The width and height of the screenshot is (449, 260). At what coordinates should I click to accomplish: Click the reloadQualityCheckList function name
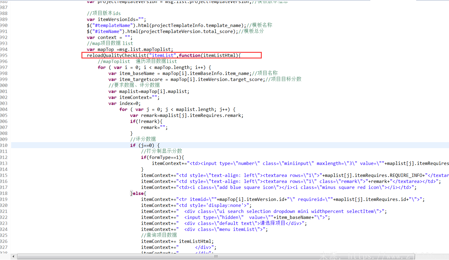(x=116, y=55)
